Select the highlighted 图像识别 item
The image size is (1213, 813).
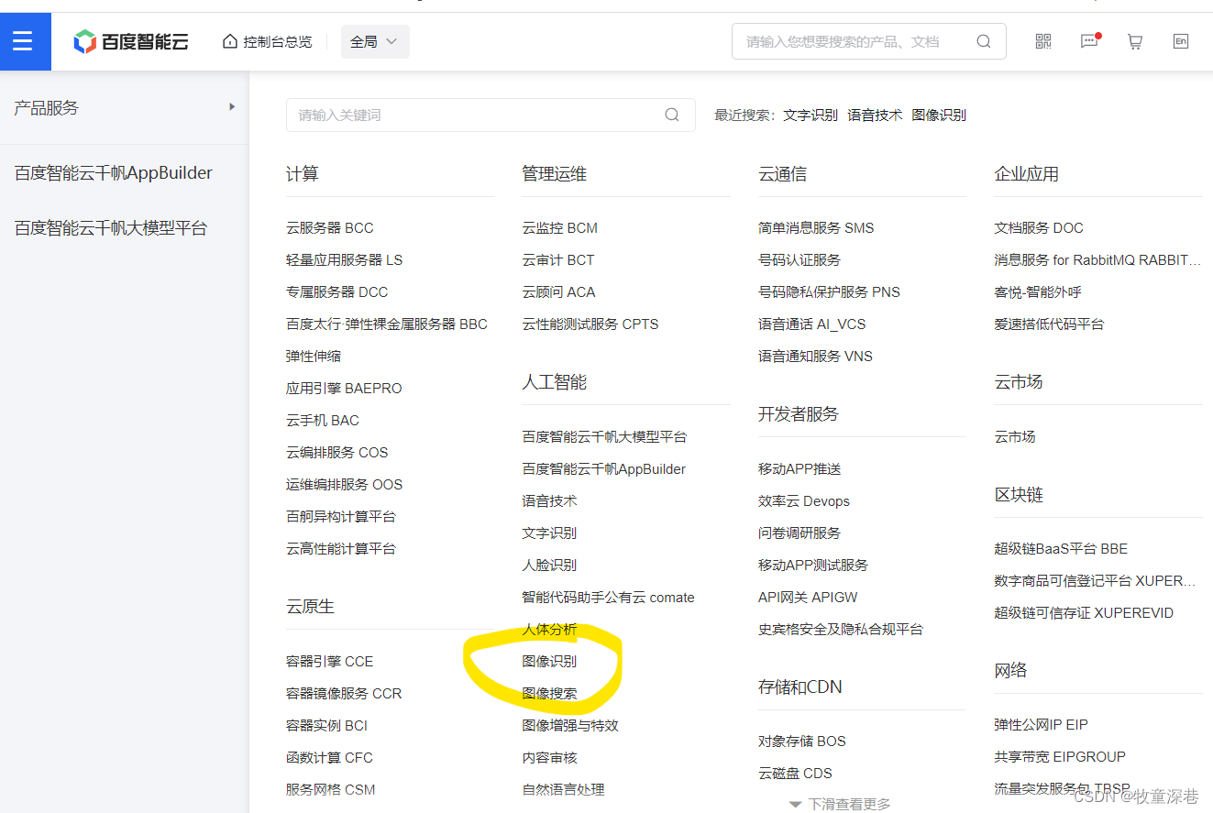click(x=548, y=661)
